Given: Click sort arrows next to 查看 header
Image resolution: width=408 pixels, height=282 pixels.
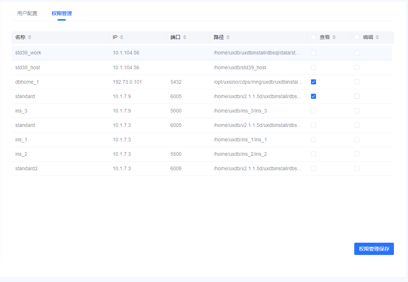Looking at the screenshot, I should click(x=334, y=37).
